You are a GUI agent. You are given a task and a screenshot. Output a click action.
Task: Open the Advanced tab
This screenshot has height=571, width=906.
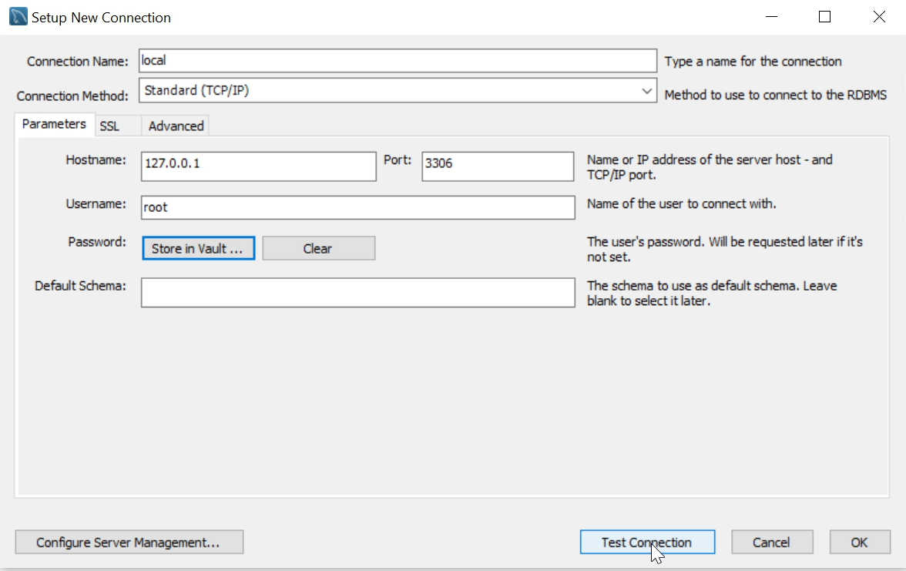click(176, 126)
